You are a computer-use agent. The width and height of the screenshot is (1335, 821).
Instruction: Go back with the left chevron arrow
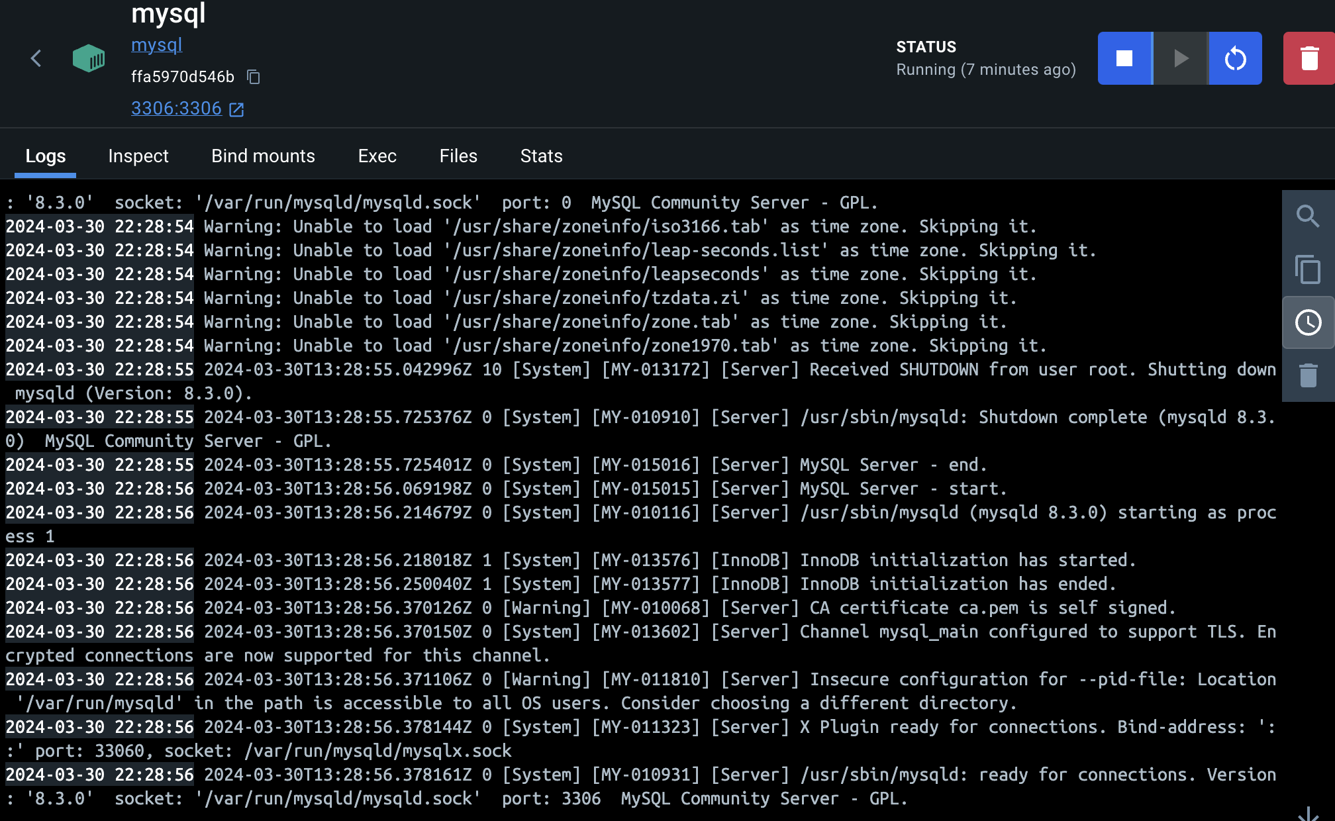pyautogui.click(x=36, y=58)
